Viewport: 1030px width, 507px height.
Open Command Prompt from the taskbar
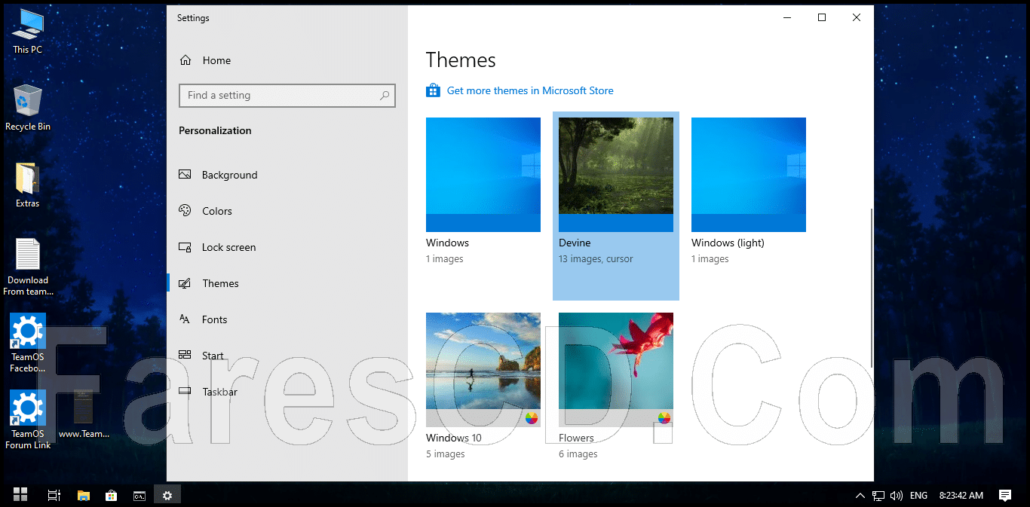pos(139,495)
